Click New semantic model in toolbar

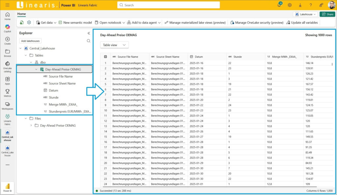point(75,23)
